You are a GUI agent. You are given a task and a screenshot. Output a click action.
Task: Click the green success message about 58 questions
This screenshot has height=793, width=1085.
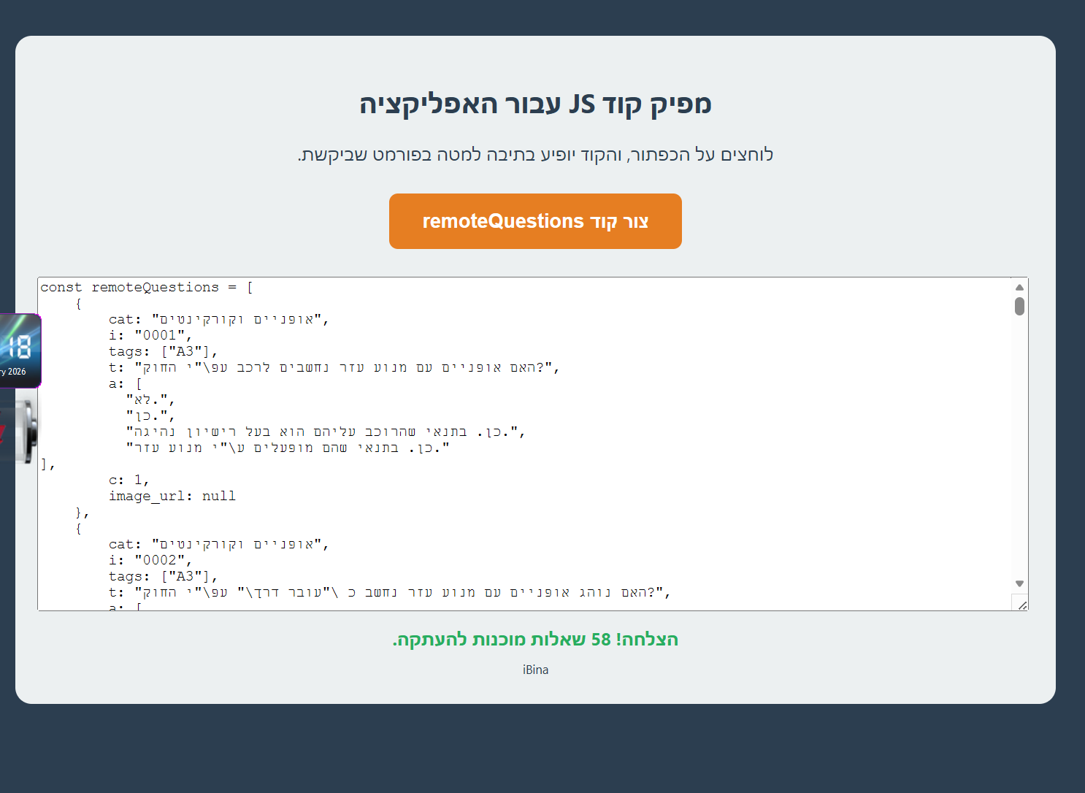[x=535, y=640]
